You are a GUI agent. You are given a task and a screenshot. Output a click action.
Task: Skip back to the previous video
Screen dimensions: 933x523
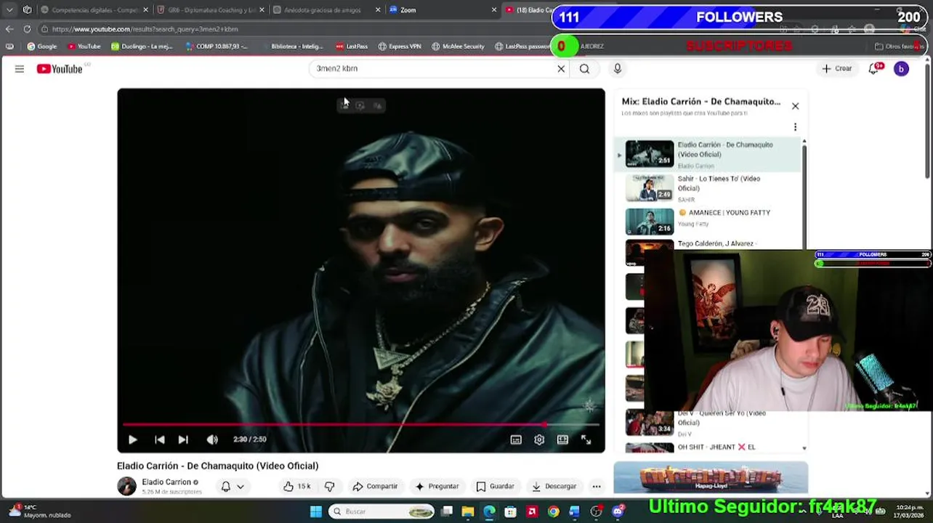(x=160, y=439)
